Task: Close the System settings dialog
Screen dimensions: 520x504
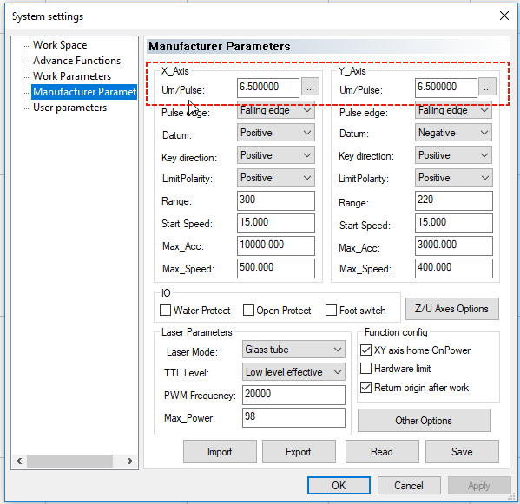Action: pyautogui.click(x=504, y=16)
